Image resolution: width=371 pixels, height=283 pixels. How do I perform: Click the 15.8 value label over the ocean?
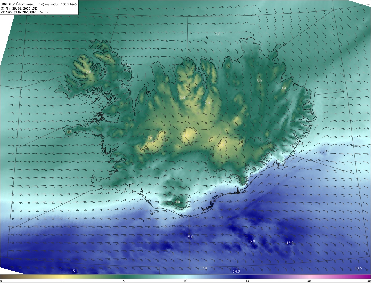pyautogui.click(x=251, y=241)
